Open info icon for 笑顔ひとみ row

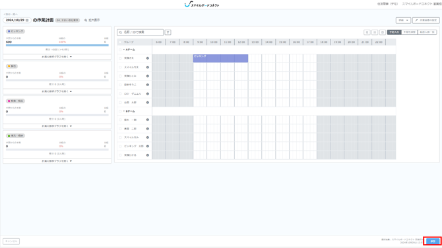click(147, 76)
